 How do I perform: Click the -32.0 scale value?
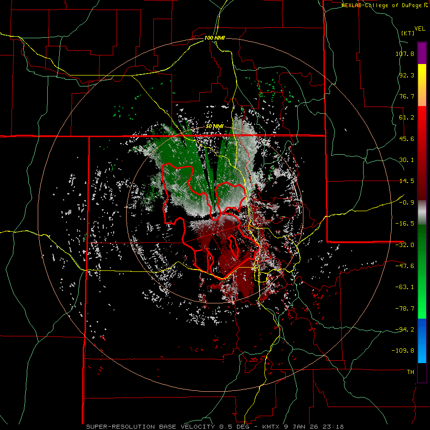tap(405, 245)
